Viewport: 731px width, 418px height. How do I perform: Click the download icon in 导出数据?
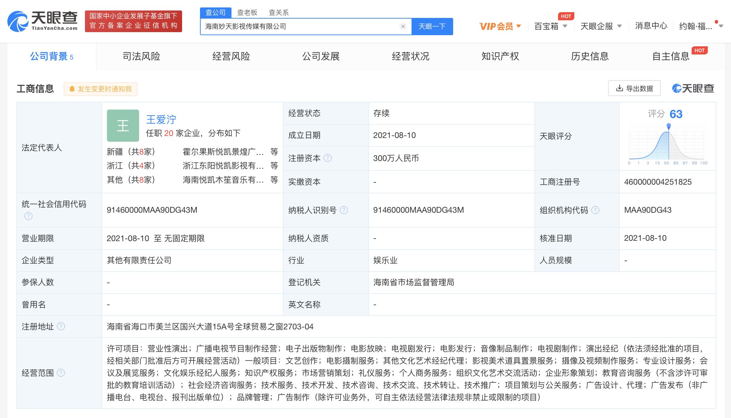pyautogui.click(x=619, y=88)
